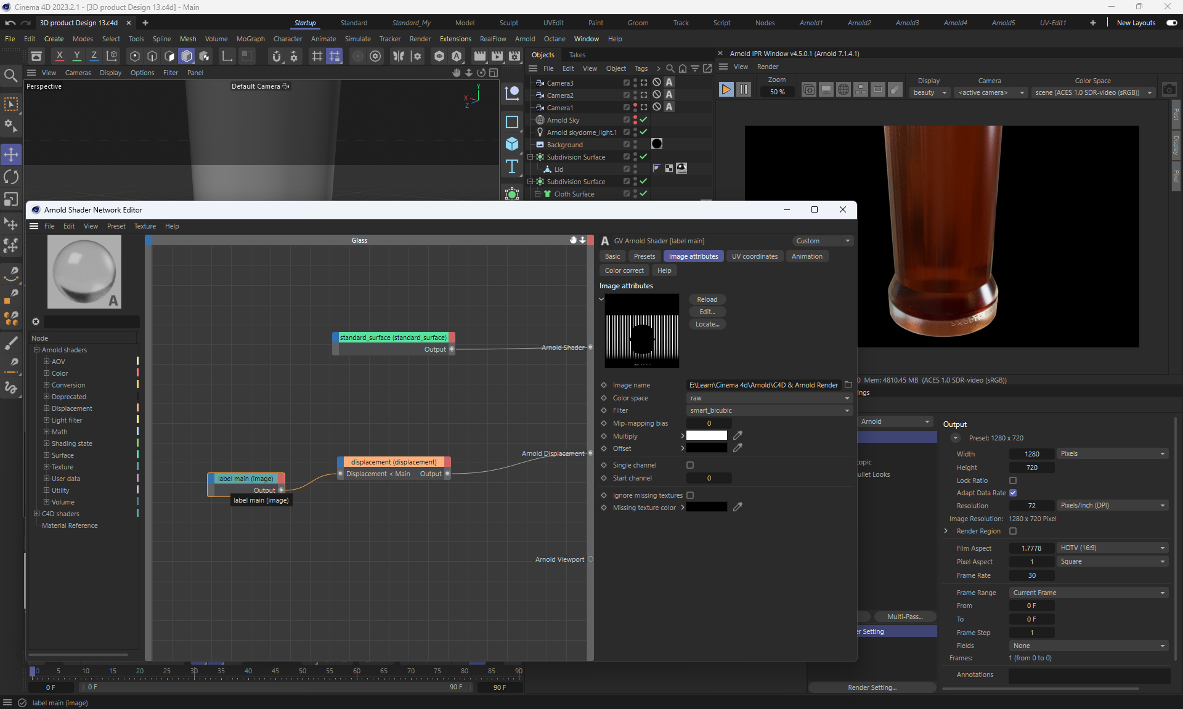Expand the Texture node category
The width and height of the screenshot is (1183, 709).
pos(46,467)
